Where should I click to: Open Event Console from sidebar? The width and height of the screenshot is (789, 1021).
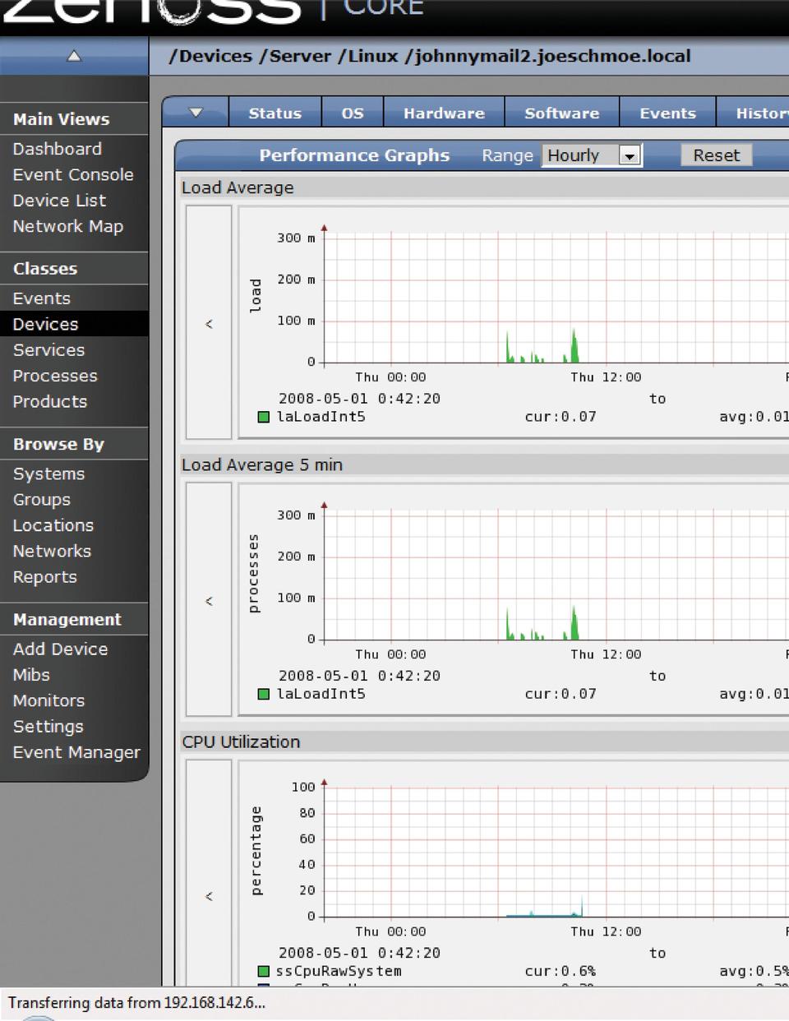pyautogui.click(x=73, y=174)
